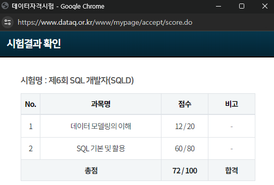The image size is (274, 185).
Task: Maximize the Chrome popup window
Action: coord(242,6)
